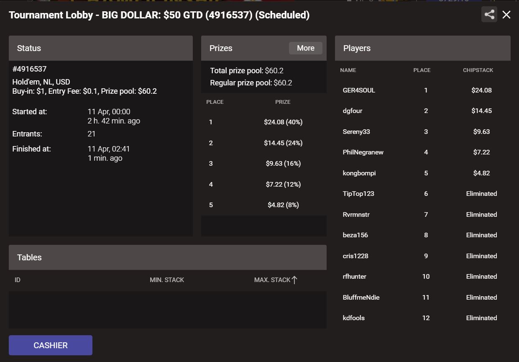The image size is (519, 362).
Task: Select player BluffmeNdie row
Action: tap(423, 297)
